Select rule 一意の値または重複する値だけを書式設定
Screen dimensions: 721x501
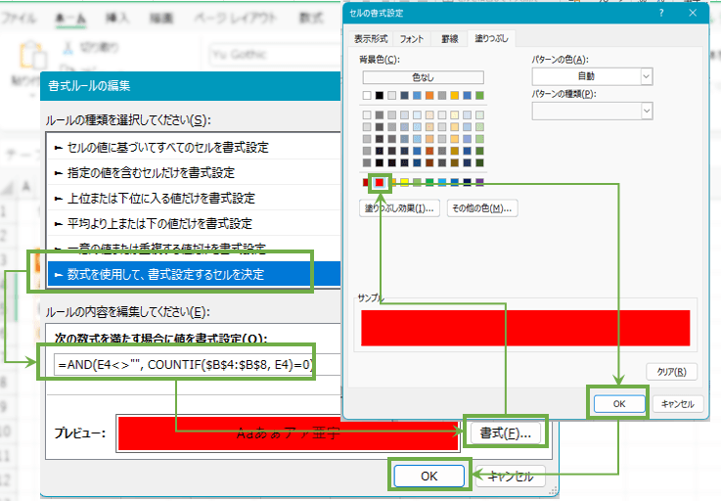click(x=194, y=249)
